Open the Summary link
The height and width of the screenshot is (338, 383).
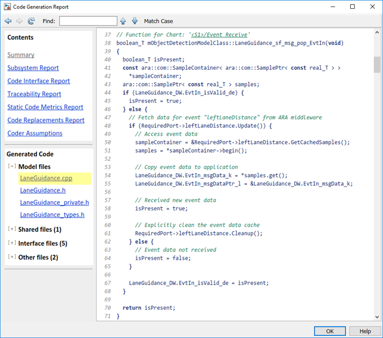pos(21,55)
